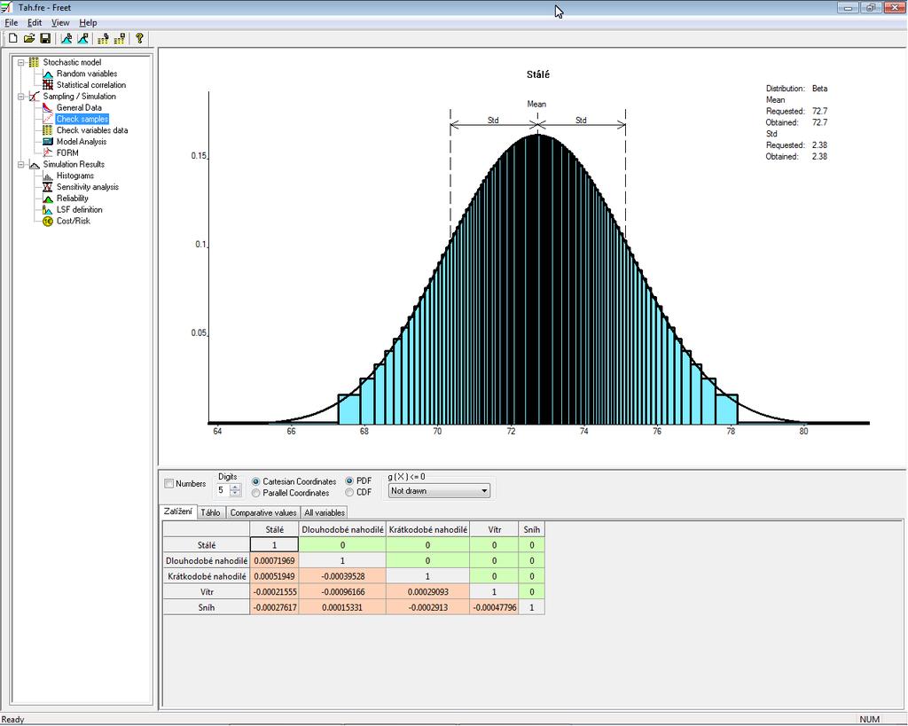Screen dimensions: 908x726
Task: Switch to the Táhlo tab
Action: [x=210, y=513]
